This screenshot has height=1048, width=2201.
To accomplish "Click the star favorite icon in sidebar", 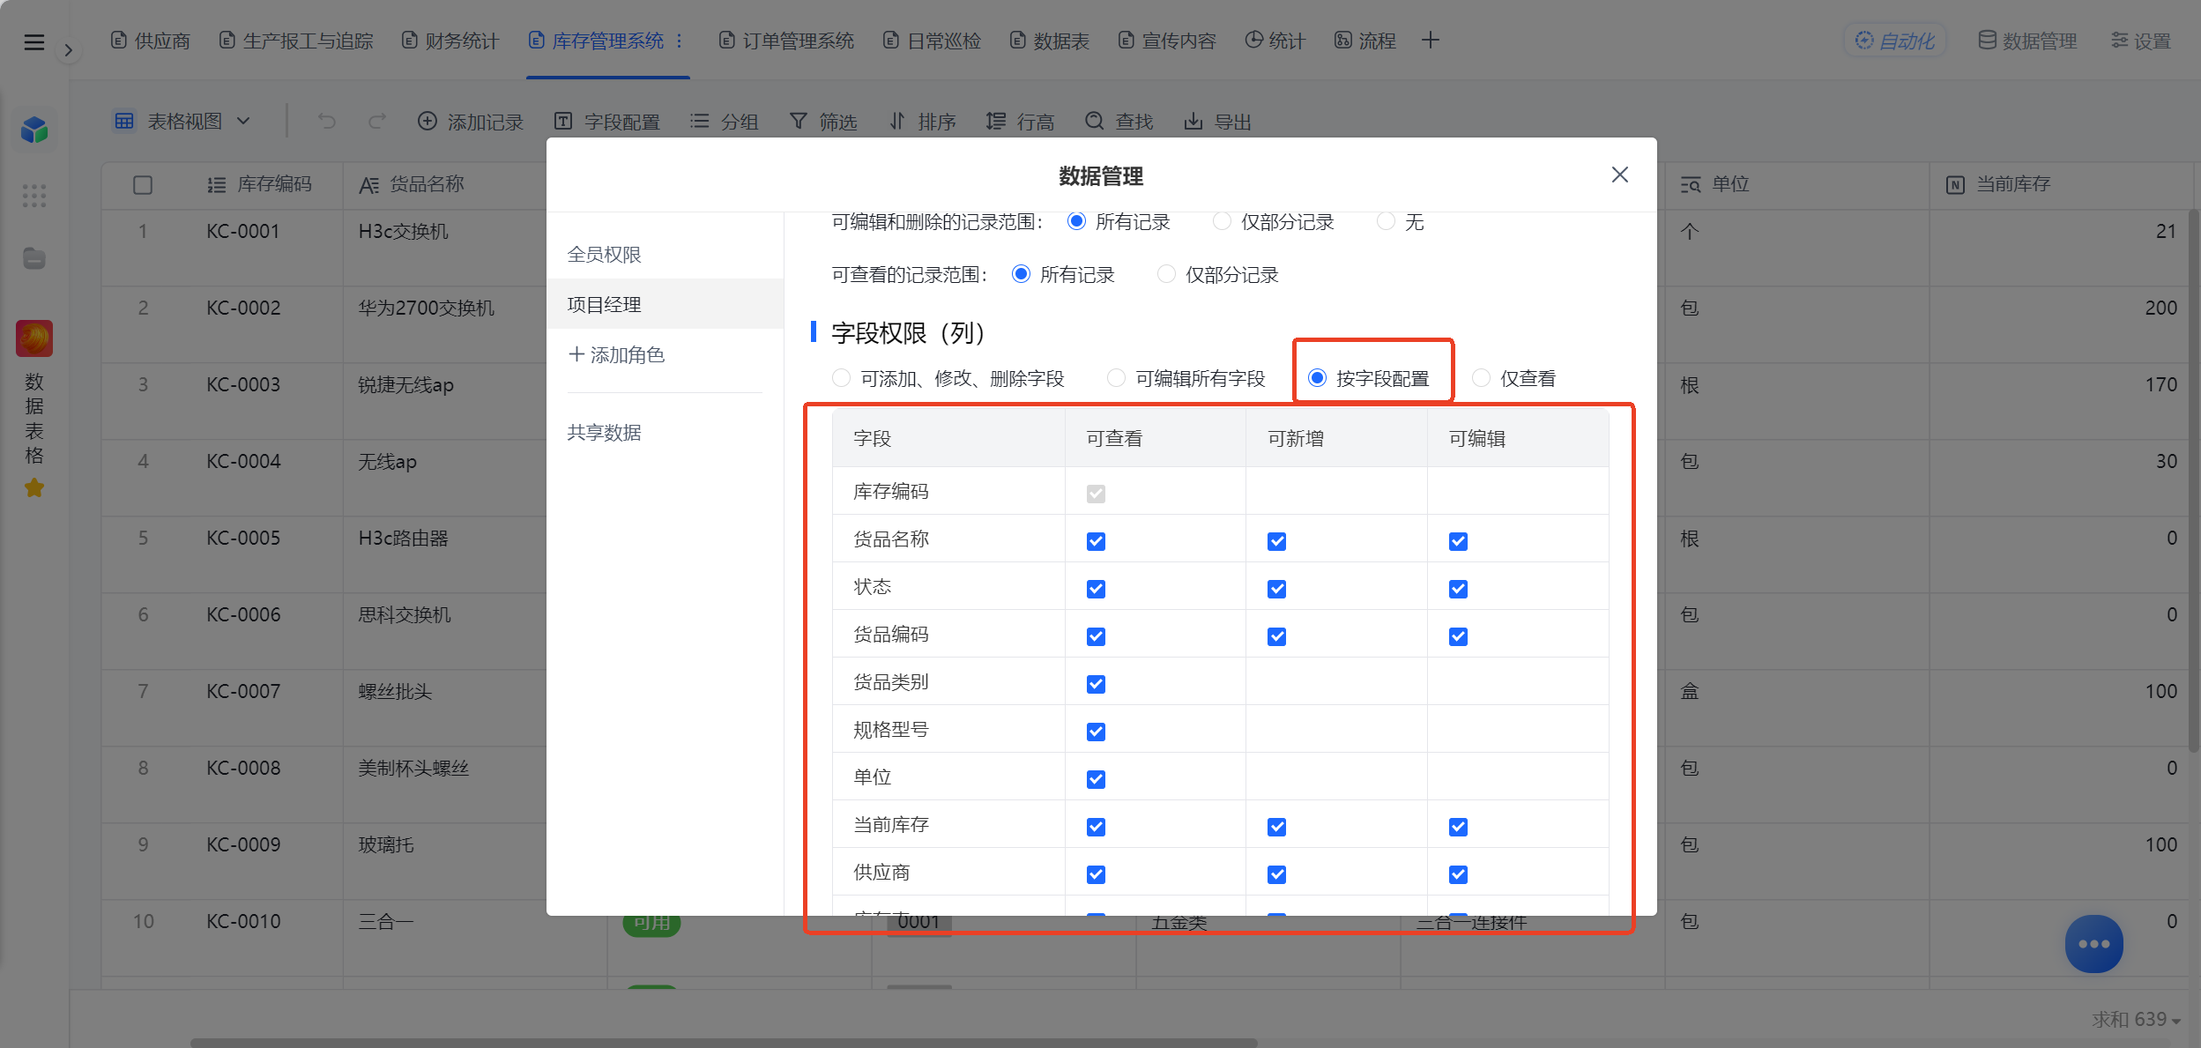I will 34,487.
